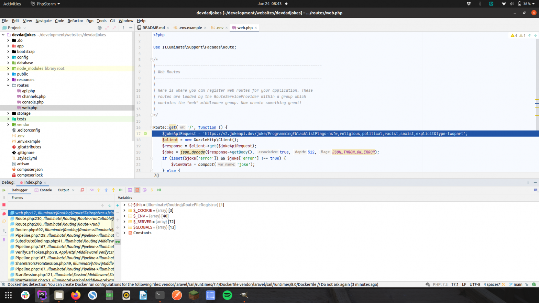
Task: Click View Breakpoints red circles icon
Action: pos(4,214)
